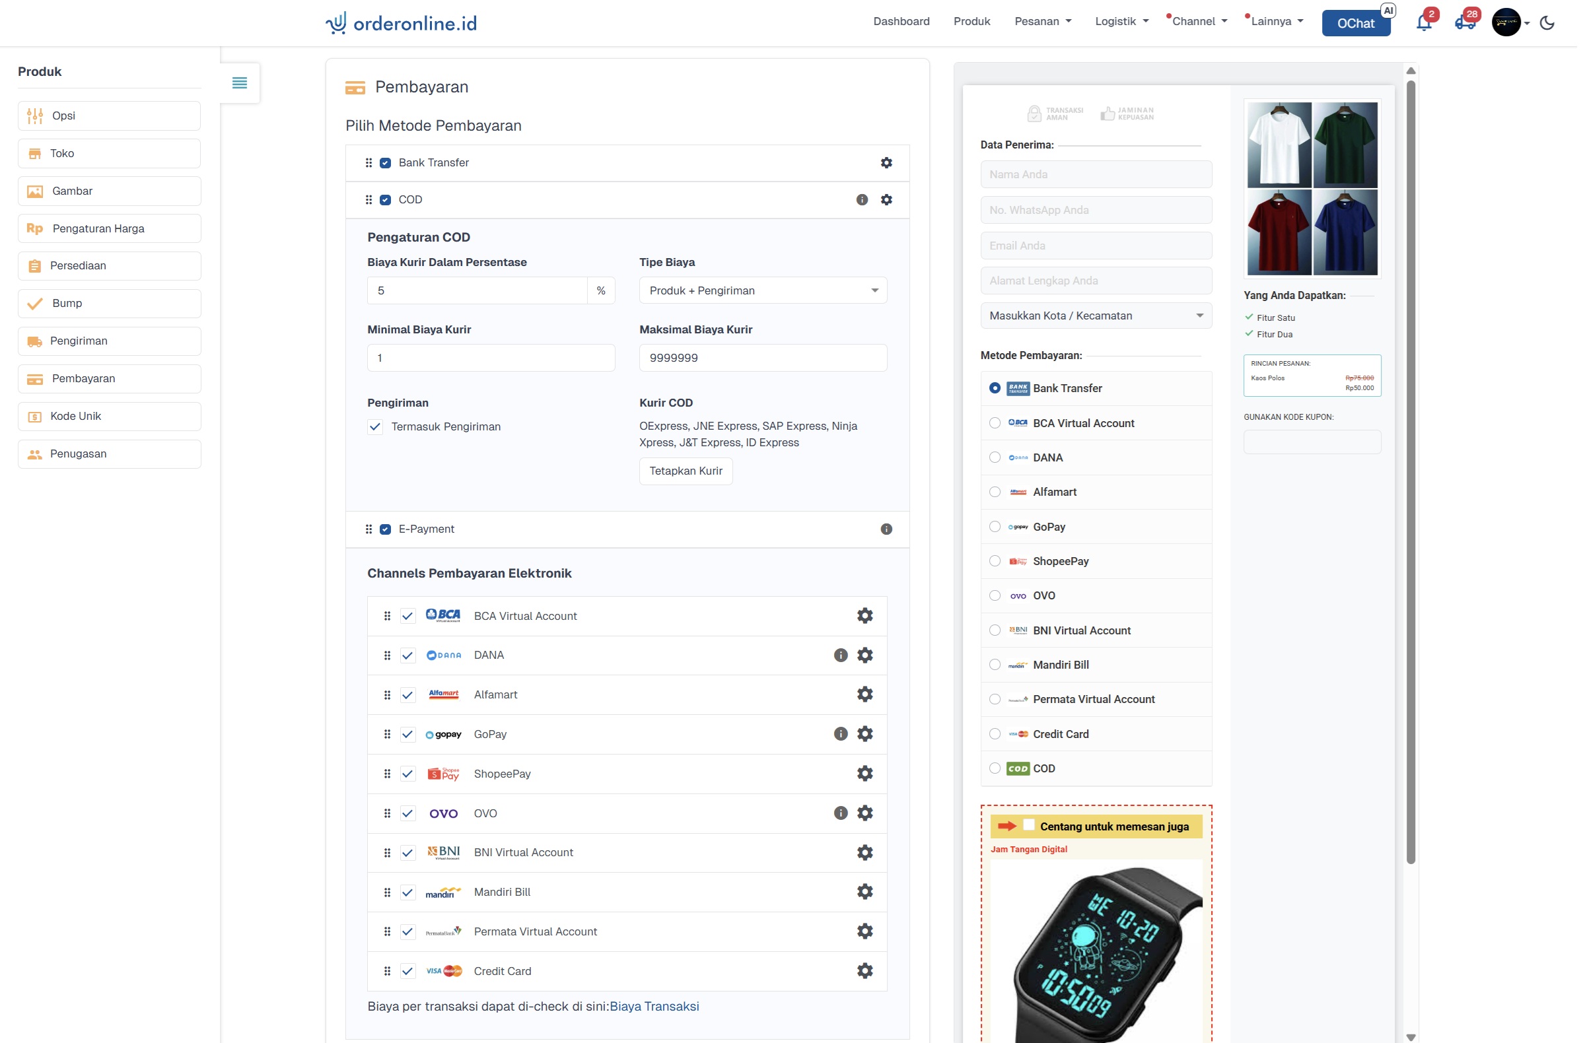View DANA info icon
This screenshot has width=1585, height=1043.
point(845,657)
